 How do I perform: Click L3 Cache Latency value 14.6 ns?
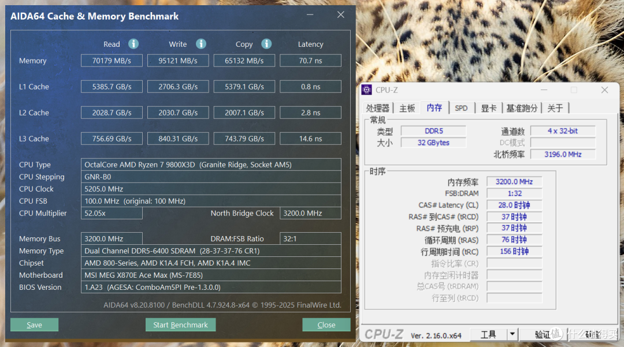coord(310,139)
